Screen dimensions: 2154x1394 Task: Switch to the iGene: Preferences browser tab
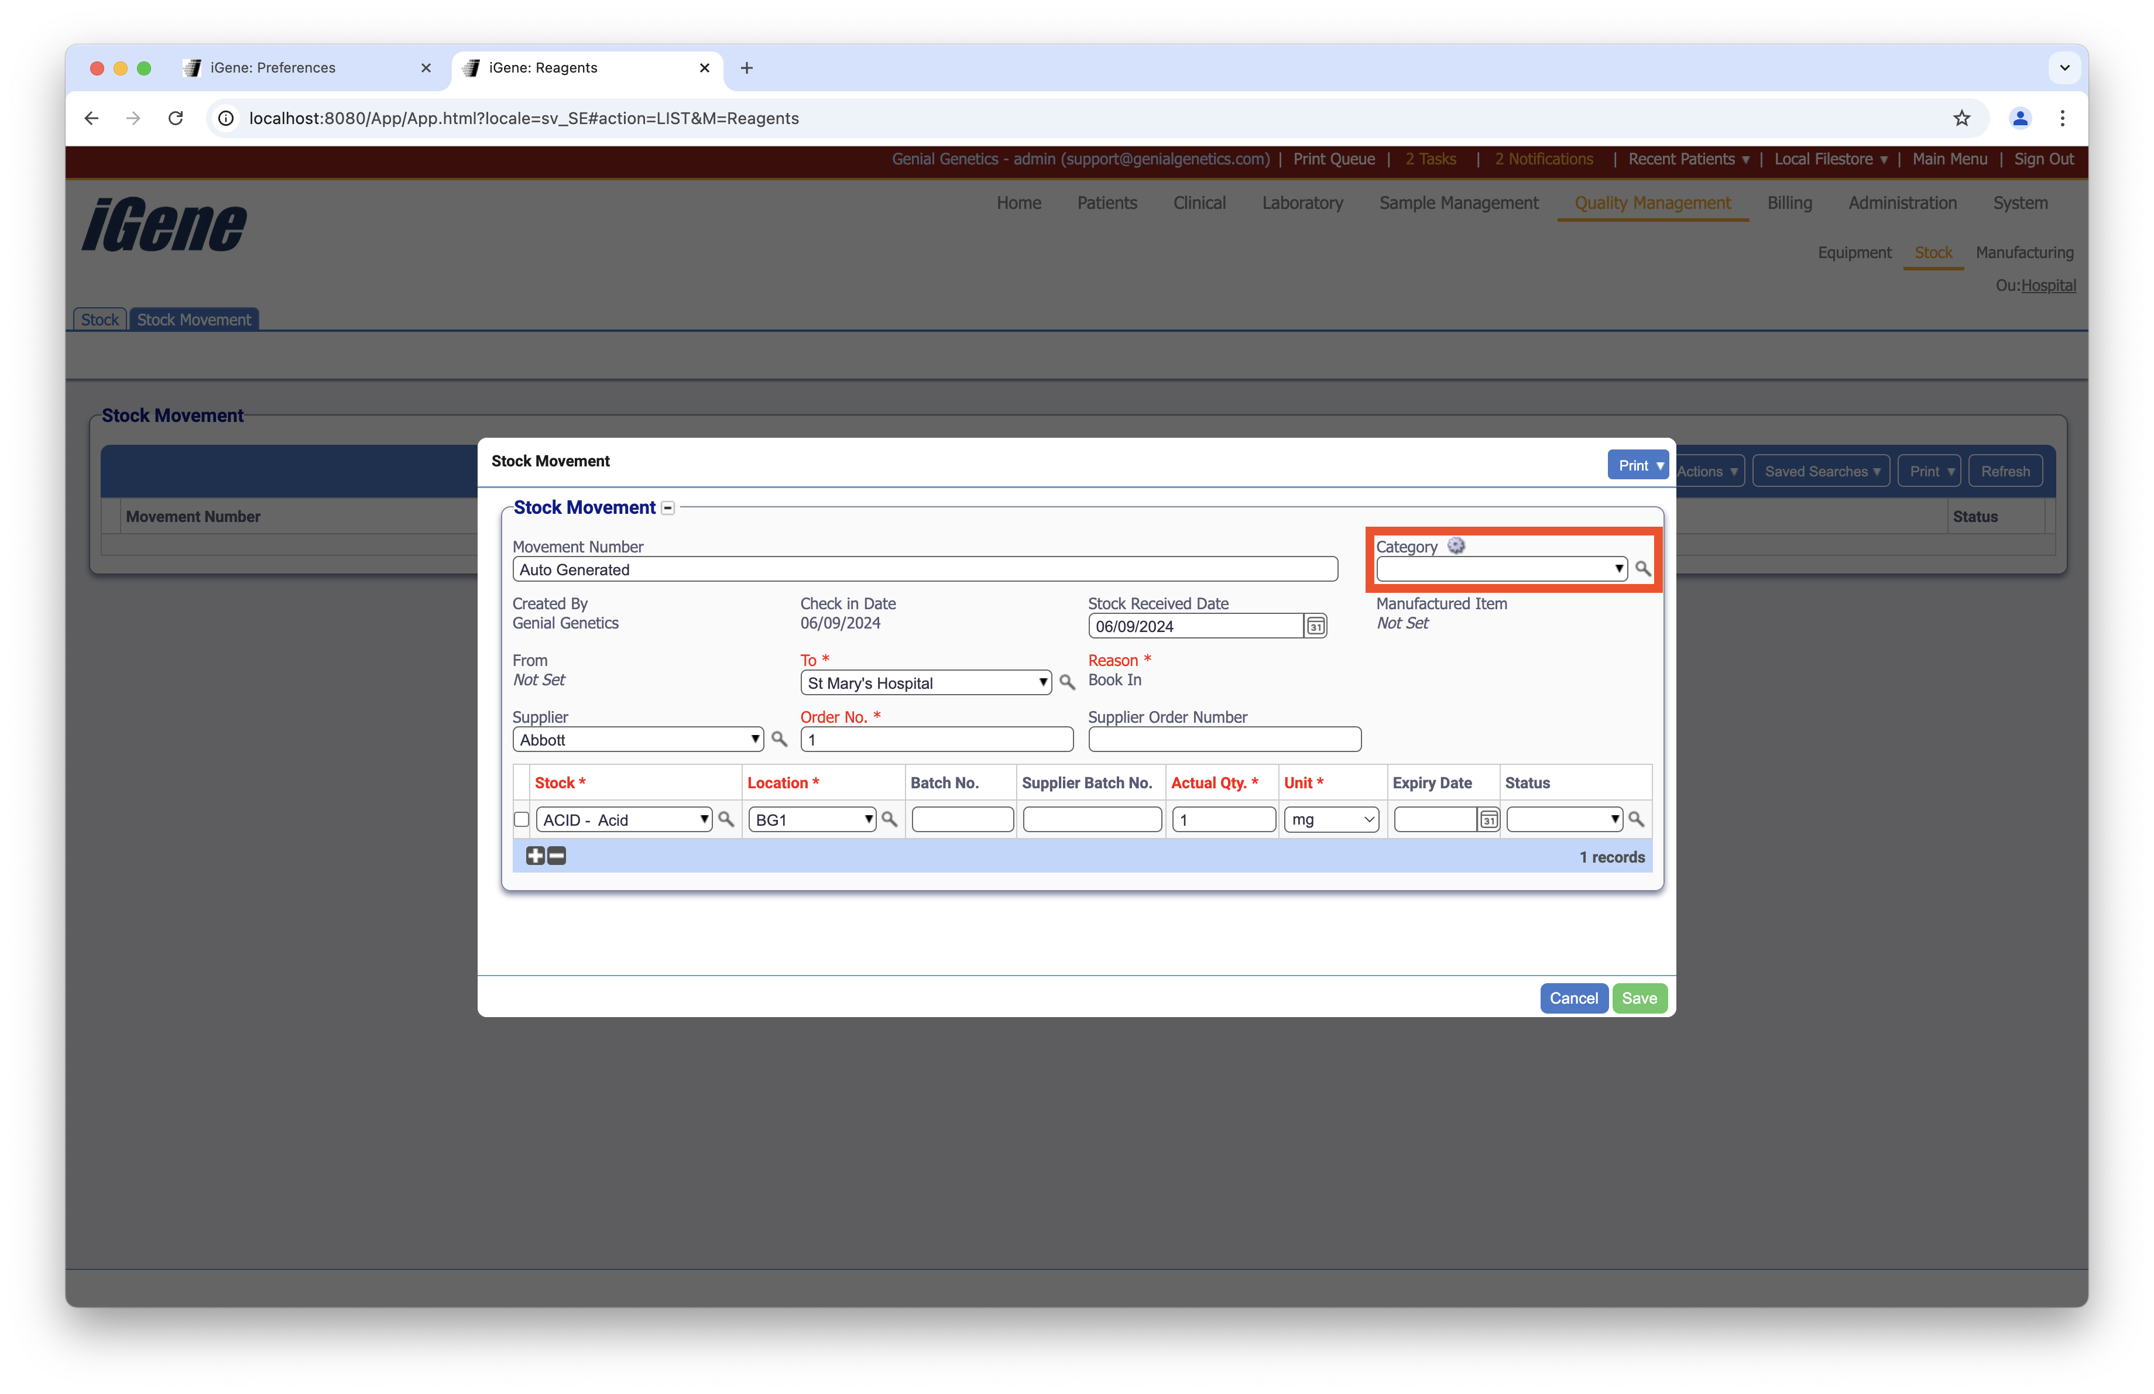pos(272,68)
